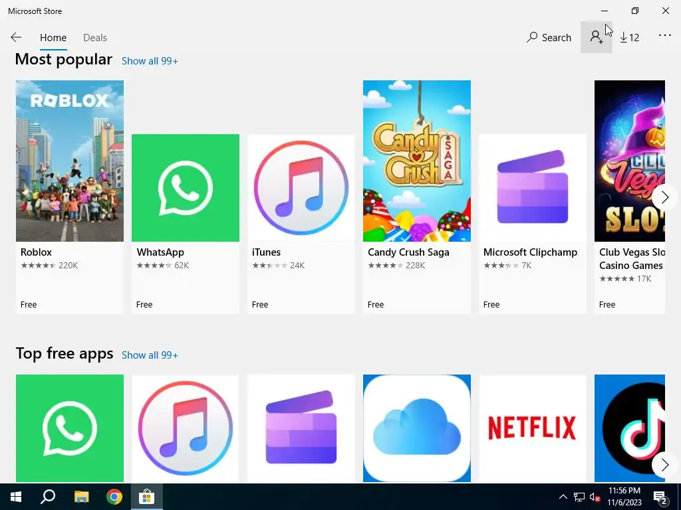This screenshot has width=681, height=510.
Task: Advance Top free apps with right chevron
Action: click(665, 465)
